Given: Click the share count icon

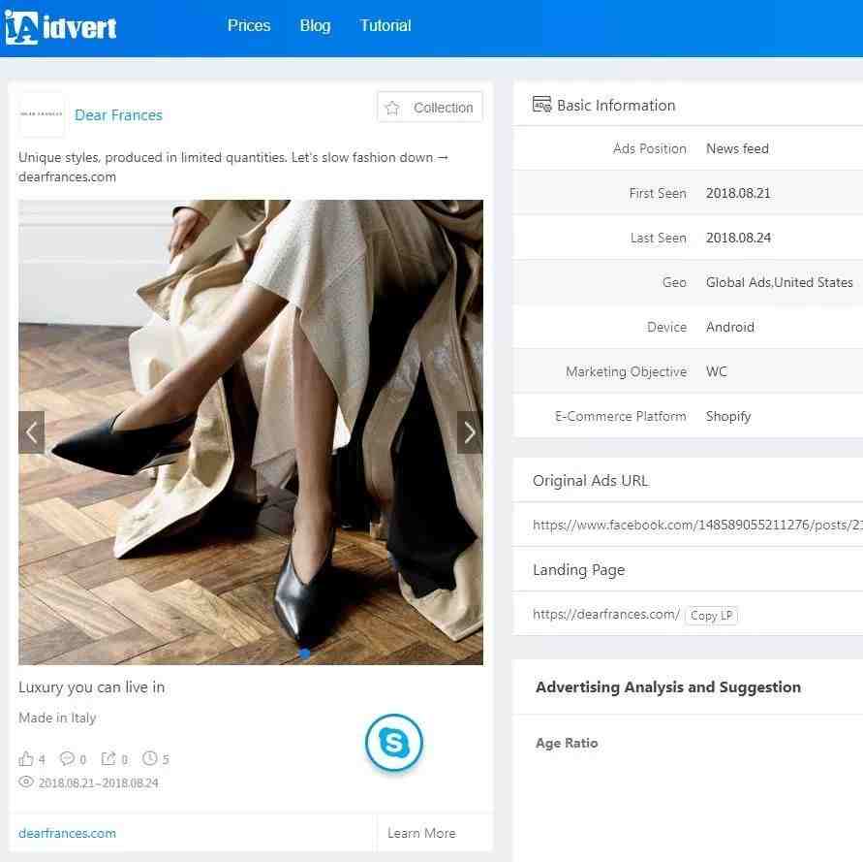Looking at the screenshot, I should coord(108,759).
